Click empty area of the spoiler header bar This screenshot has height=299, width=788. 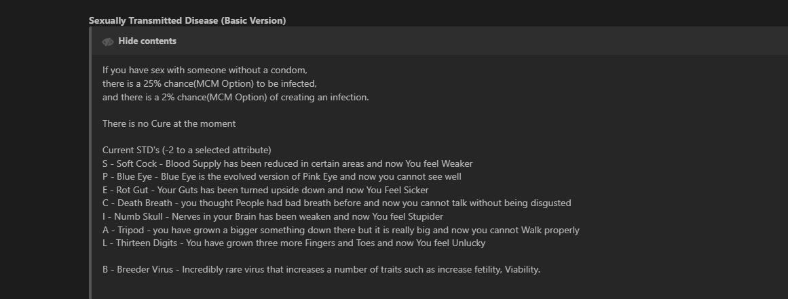point(475,41)
